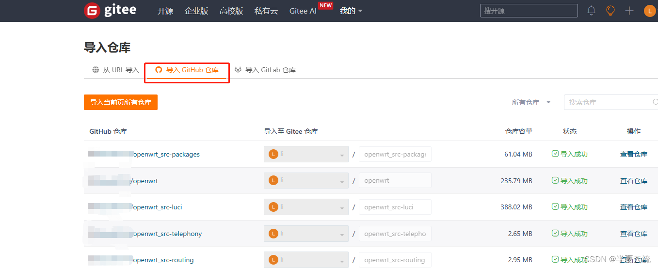The height and width of the screenshot is (268, 658).
Task: Click the NEW badge beside Gitee AI
Action: tap(325, 5)
